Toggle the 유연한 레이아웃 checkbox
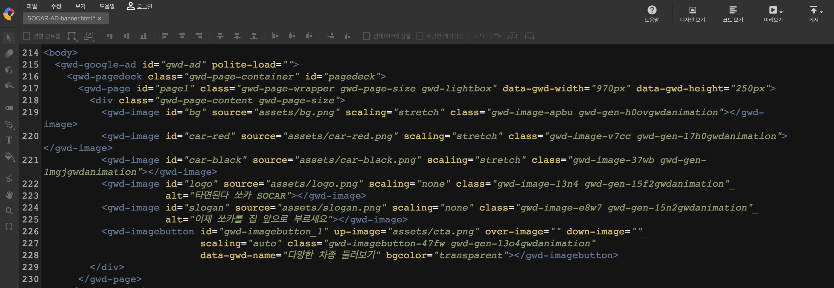This screenshot has height=288, width=834. coord(420,36)
